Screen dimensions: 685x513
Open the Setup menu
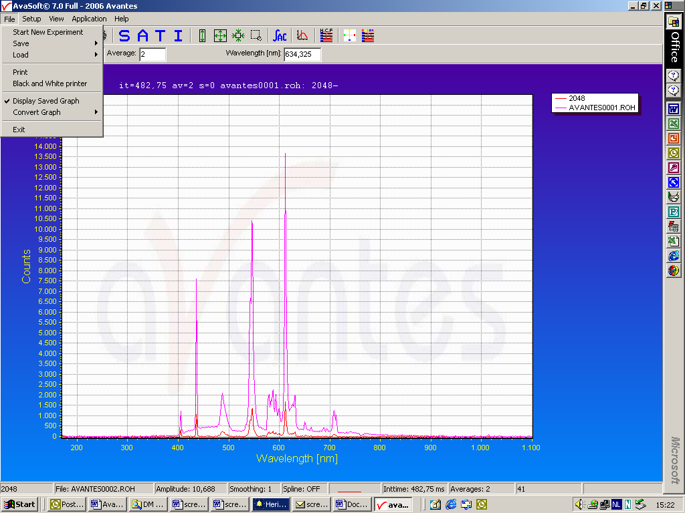point(31,19)
